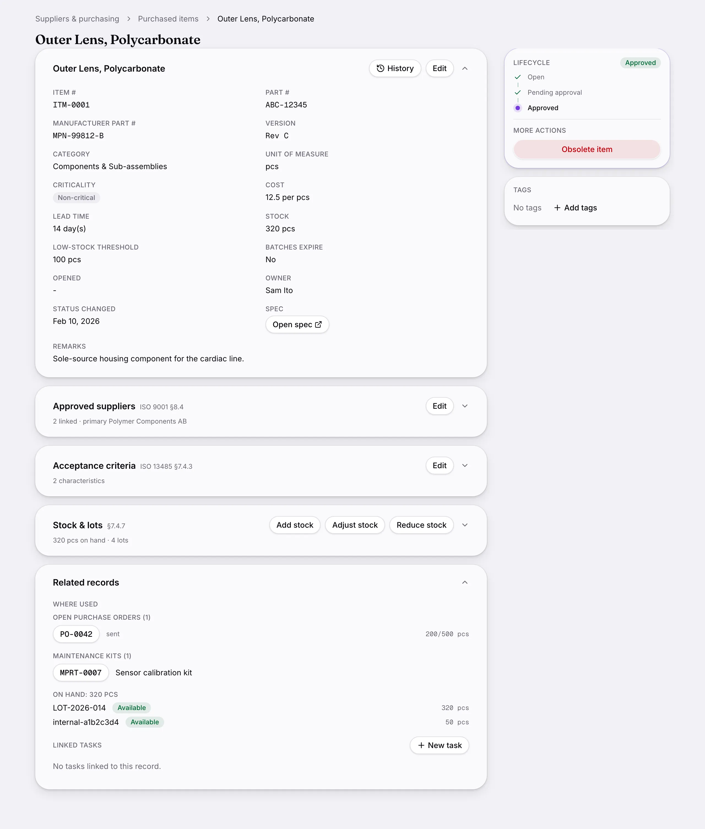Click the Sensor calibration kit label
The width and height of the screenshot is (705, 829).
[154, 673]
